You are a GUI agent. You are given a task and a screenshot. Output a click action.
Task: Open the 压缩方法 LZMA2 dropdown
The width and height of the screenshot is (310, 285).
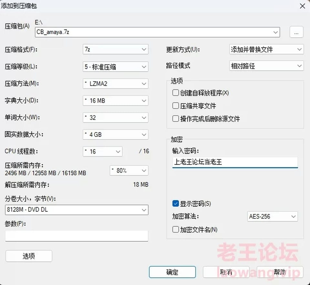[116, 83]
